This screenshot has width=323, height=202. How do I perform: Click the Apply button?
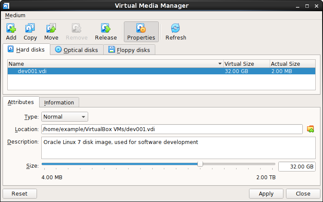point(266,193)
